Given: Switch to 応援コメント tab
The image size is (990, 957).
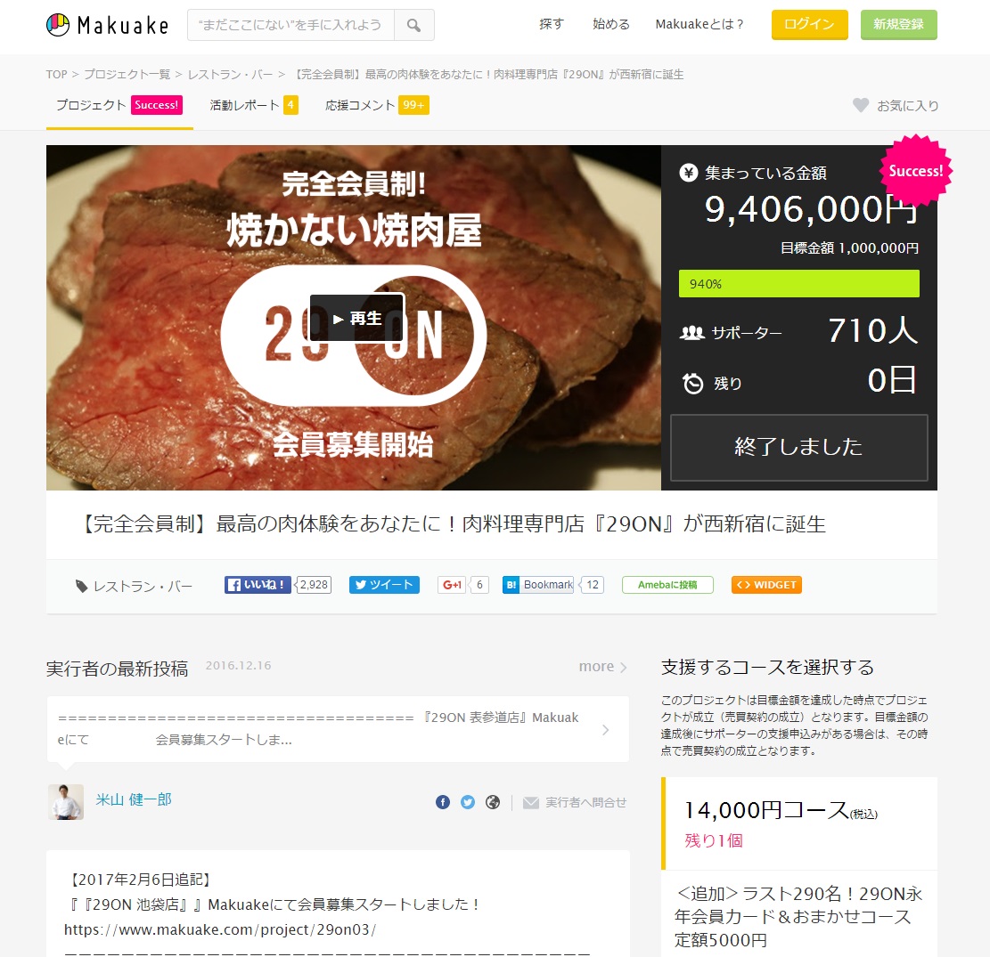Looking at the screenshot, I should tap(377, 105).
